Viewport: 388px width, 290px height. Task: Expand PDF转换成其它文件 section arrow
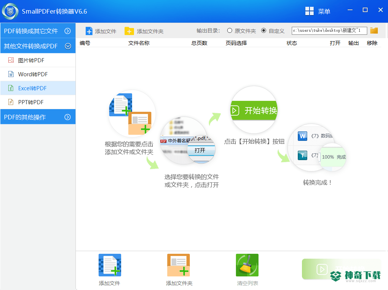68,31
